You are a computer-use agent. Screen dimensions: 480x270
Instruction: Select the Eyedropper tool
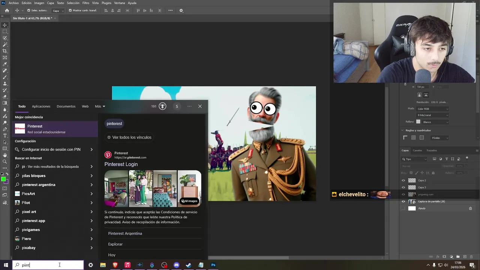pyautogui.click(x=5, y=64)
